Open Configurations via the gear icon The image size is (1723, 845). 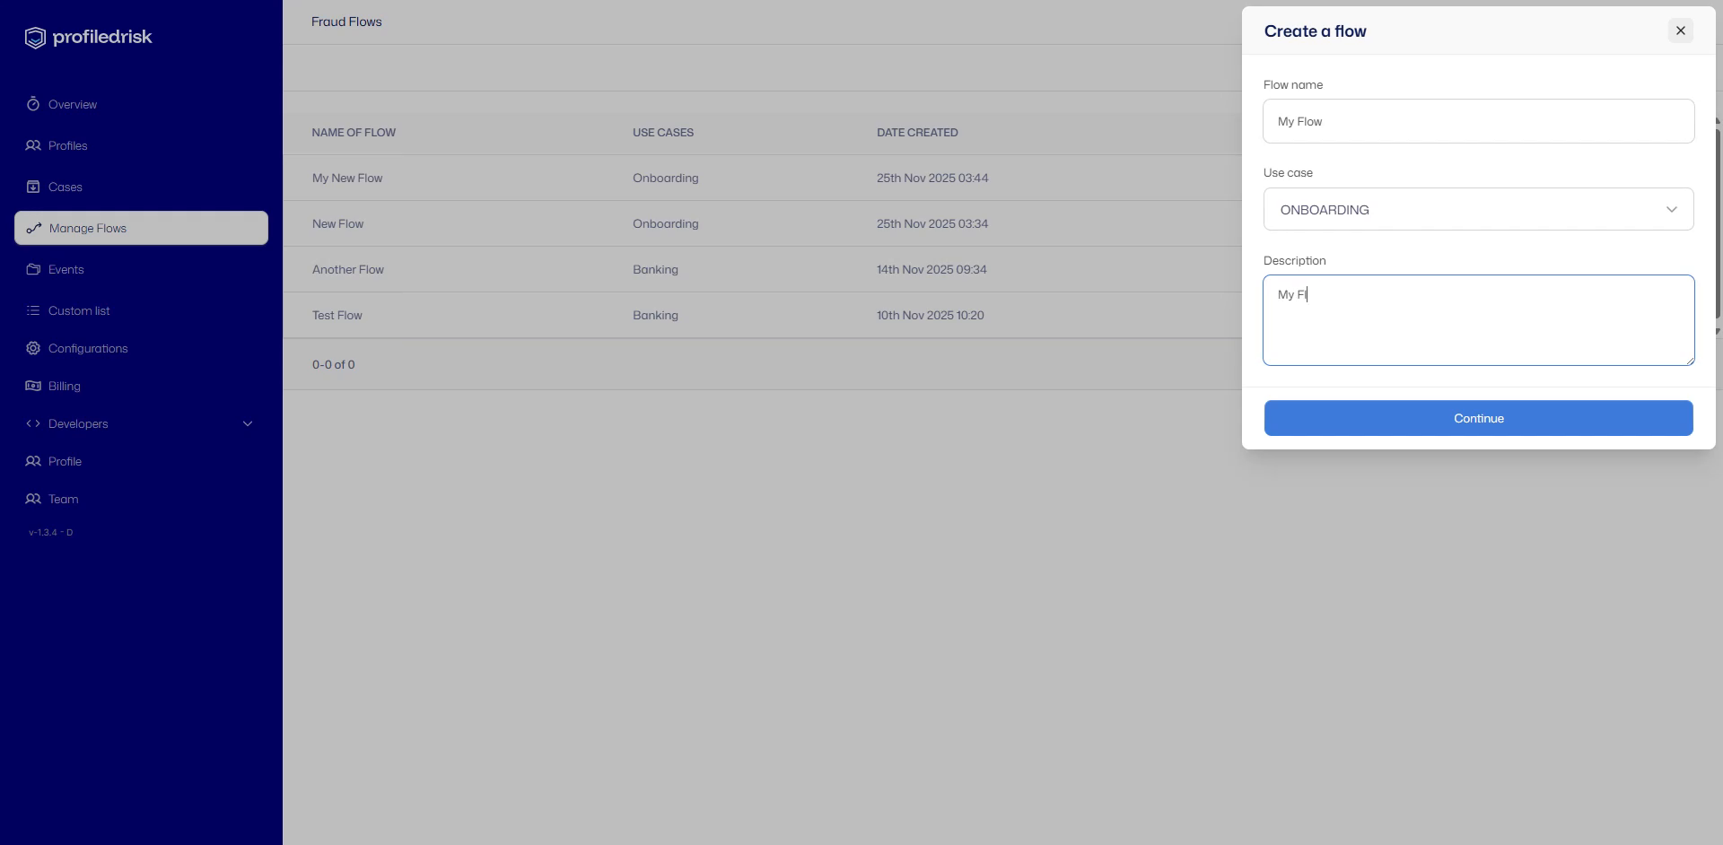pyautogui.click(x=32, y=348)
